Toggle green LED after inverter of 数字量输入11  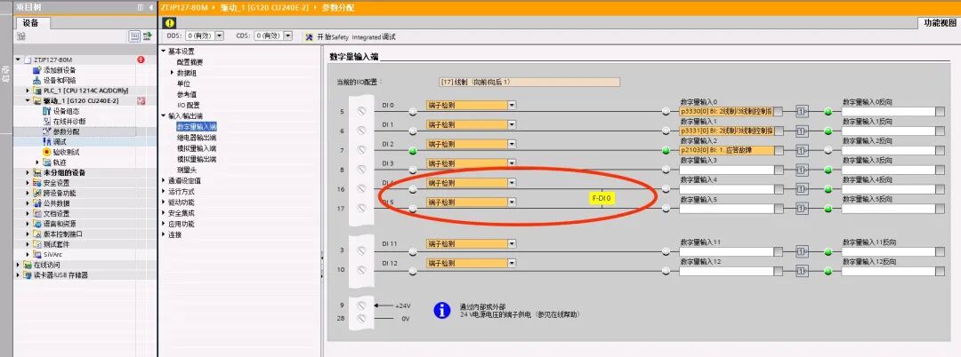[828, 251]
